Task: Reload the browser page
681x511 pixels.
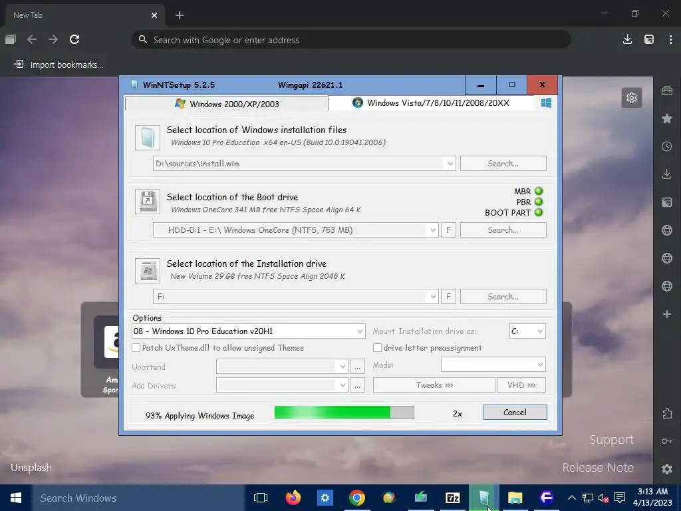Action: coord(74,39)
